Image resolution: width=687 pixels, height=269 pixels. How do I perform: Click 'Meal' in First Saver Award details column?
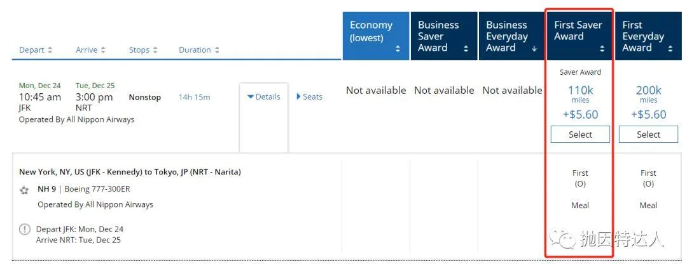point(580,206)
